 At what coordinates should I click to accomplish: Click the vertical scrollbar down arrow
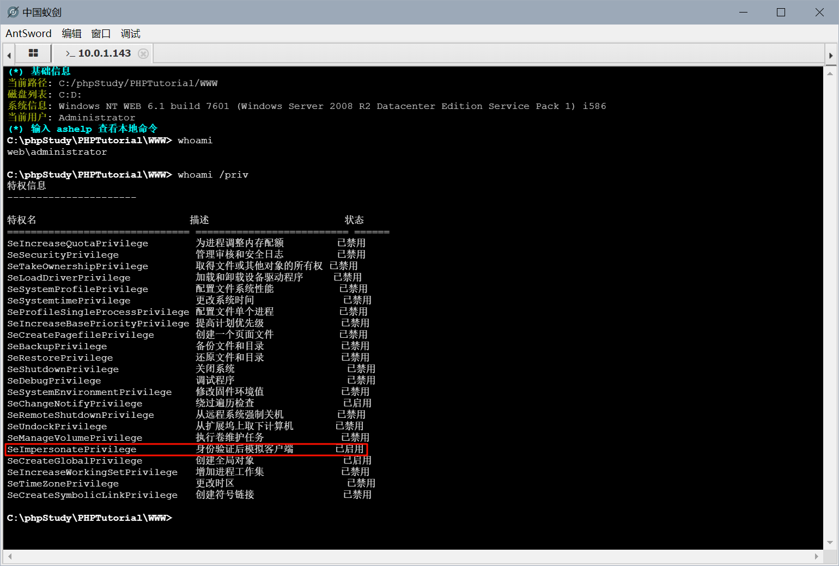(830, 543)
